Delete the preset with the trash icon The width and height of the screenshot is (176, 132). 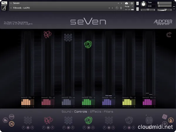pos(121,8)
